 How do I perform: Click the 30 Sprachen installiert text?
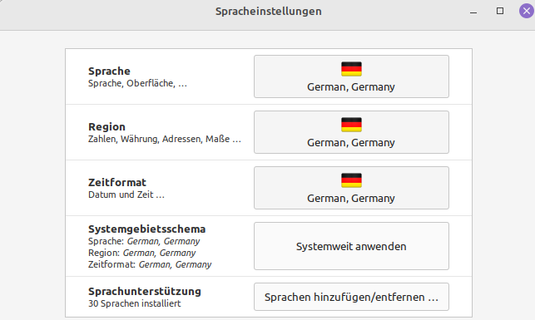coord(135,303)
